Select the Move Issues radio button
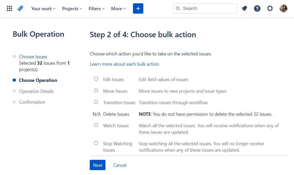294x175 pixels. point(96,90)
